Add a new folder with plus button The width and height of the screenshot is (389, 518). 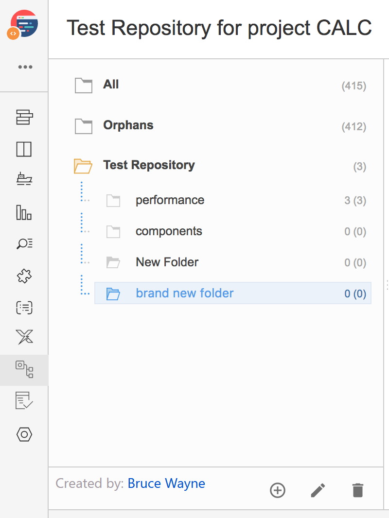[278, 490]
